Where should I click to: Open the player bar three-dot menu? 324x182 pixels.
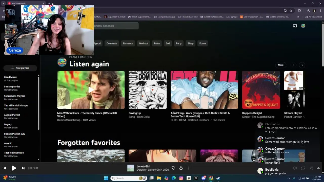188,168
